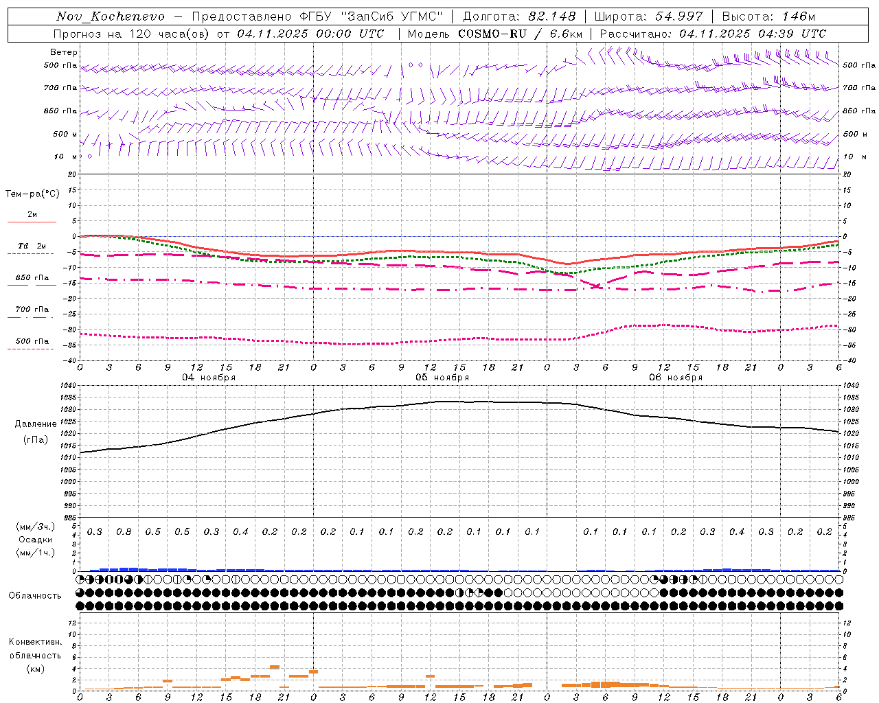Click the Осадки label
Image resolution: width=879 pixels, height=703 pixels.
coord(36,540)
